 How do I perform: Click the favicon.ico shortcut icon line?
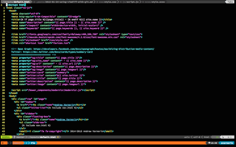(41, 43)
